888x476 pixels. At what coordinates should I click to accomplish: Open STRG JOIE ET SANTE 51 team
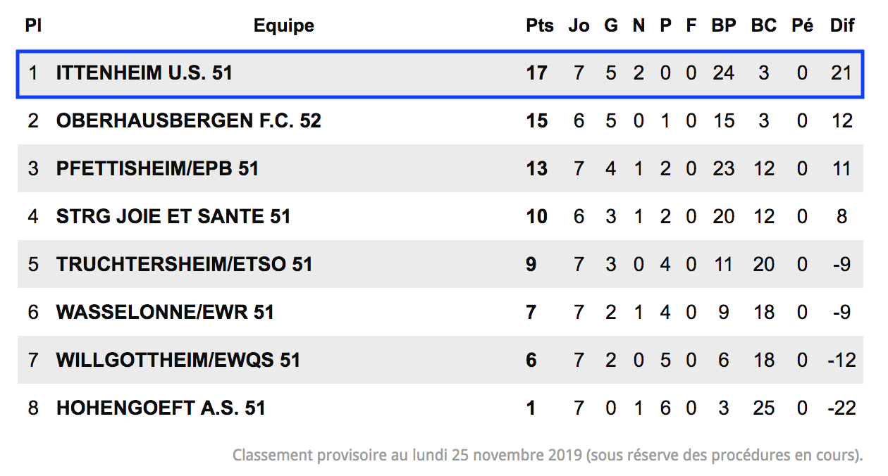point(173,217)
